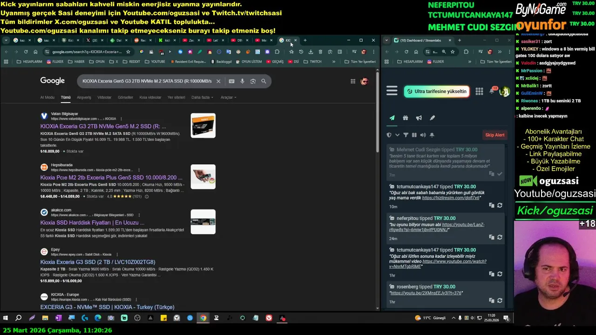This screenshot has width=596, height=335.
Task: Open the Streamlabs hamburger menu
Action: tap(392, 91)
